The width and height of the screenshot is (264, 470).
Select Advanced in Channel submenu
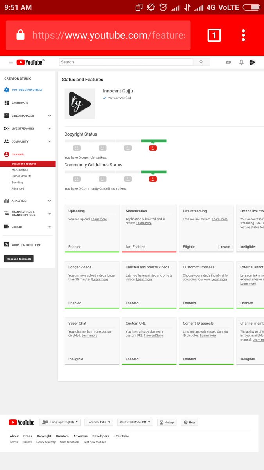(x=18, y=188)
